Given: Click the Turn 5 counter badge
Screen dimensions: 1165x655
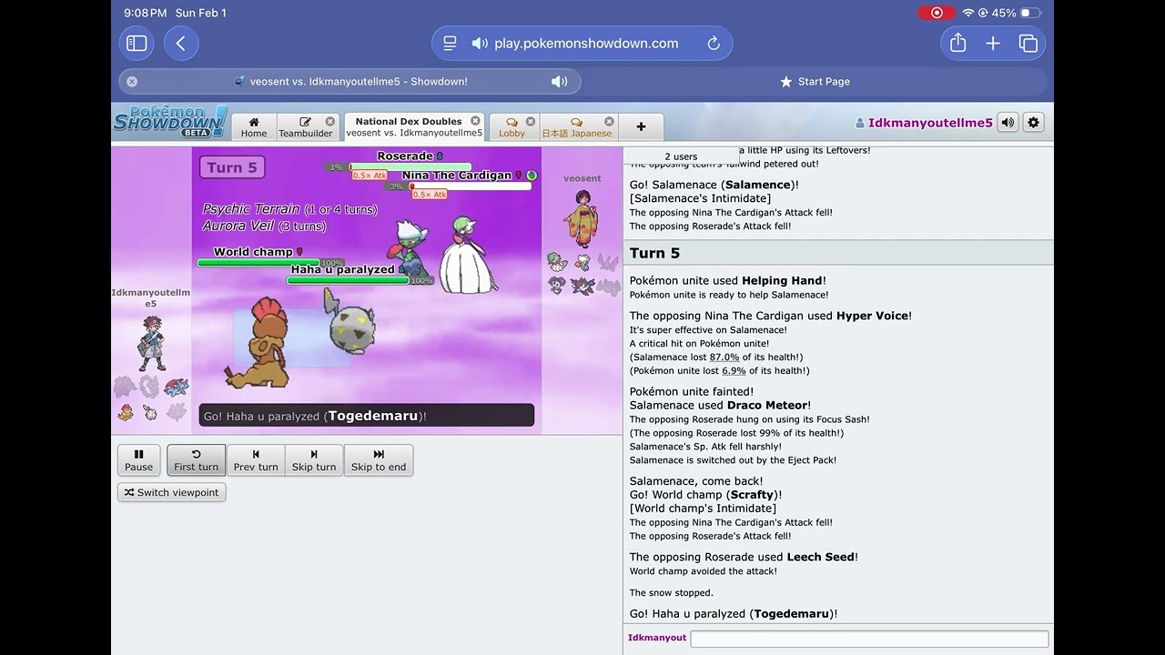Looking at the screenshot, I should coord(232,167).
